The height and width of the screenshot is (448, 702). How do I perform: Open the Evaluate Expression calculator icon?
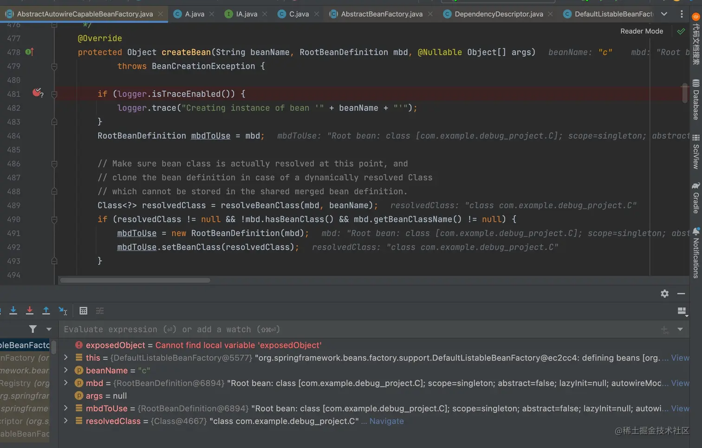tap(84, 310)
